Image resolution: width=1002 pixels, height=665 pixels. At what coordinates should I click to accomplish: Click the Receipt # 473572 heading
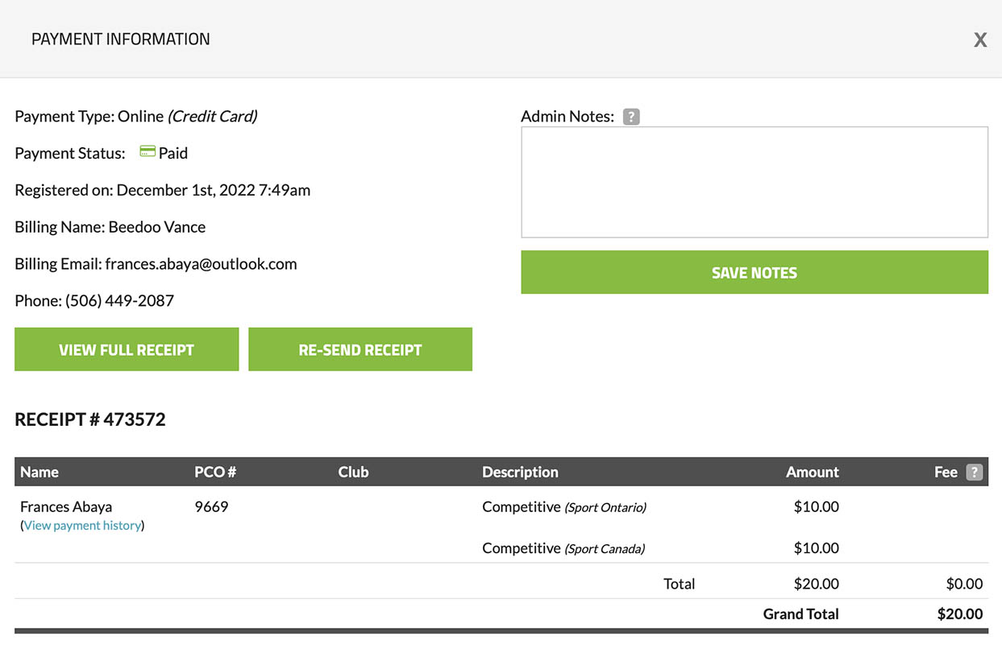(x=90, y=419)
